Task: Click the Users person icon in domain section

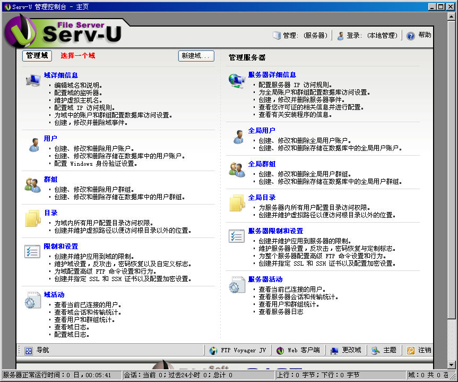Action: [33, 144]
